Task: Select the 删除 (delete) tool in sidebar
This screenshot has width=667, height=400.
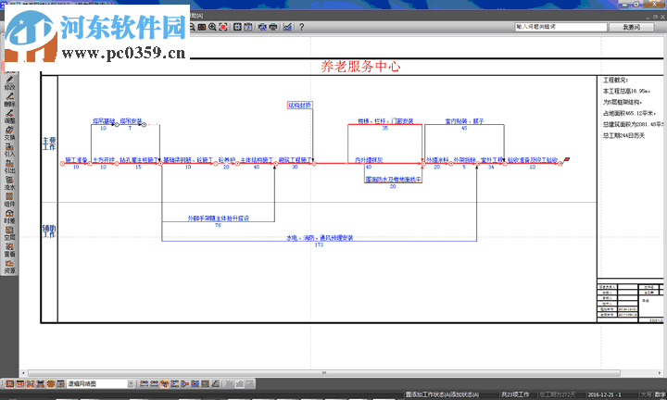Action: coord(9,99)
